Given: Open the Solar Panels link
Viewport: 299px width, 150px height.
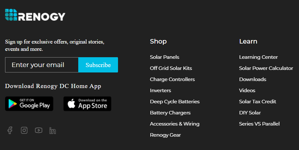Looking at the screenshot, I should pos(164,57).
